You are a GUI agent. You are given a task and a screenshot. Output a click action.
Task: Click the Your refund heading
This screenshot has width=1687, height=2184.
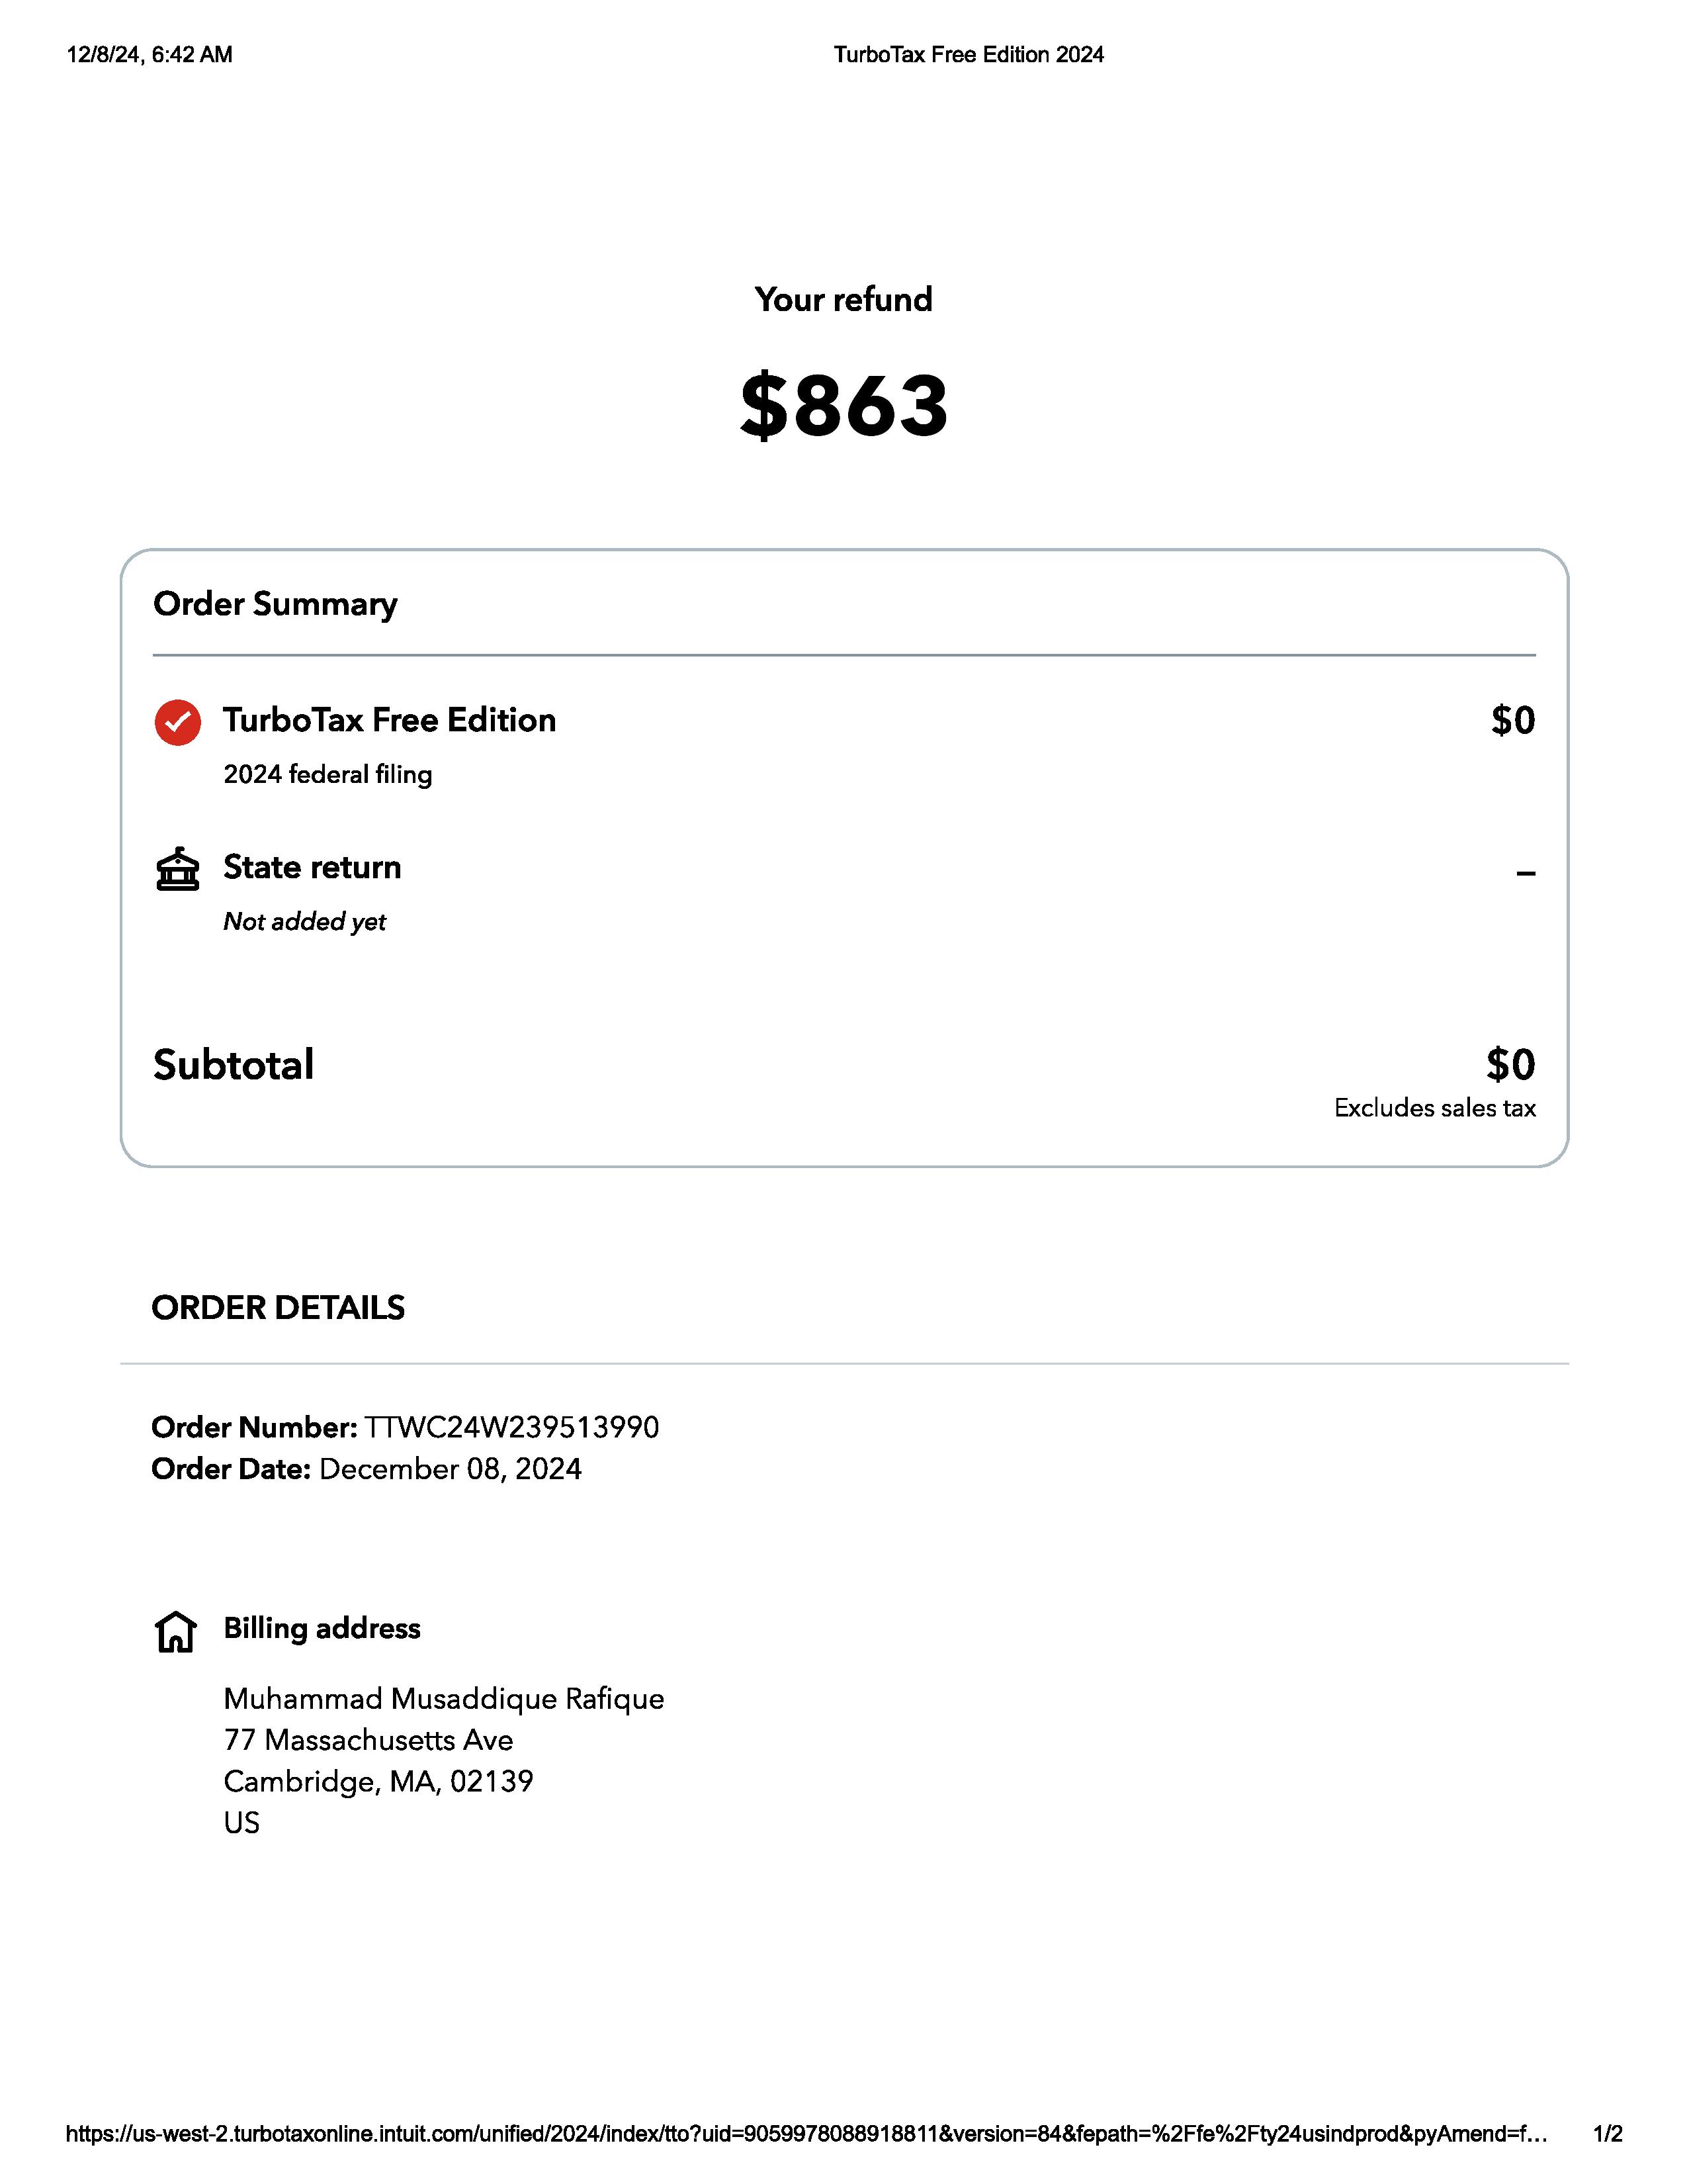coord(844,299)
